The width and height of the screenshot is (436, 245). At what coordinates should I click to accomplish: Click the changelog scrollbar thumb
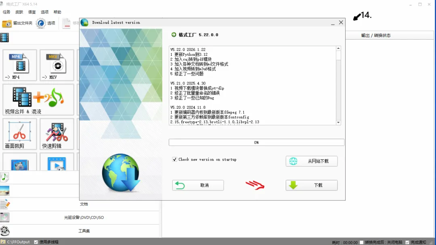(338, 55)
